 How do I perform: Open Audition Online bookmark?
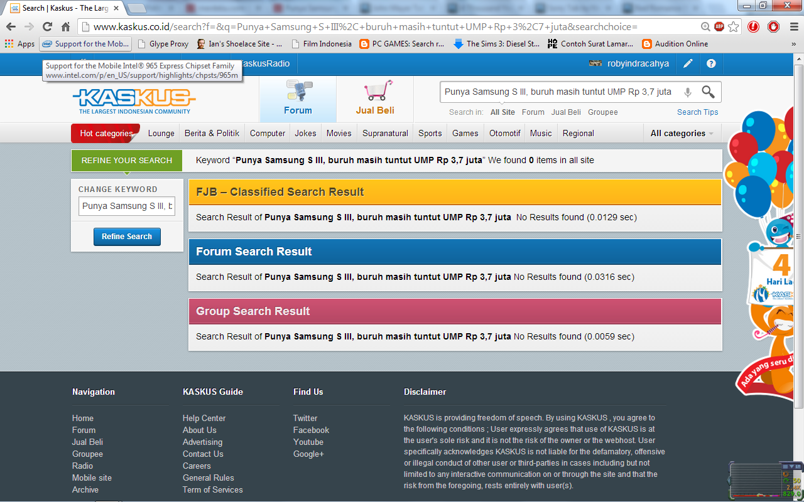tap(675, 44)
